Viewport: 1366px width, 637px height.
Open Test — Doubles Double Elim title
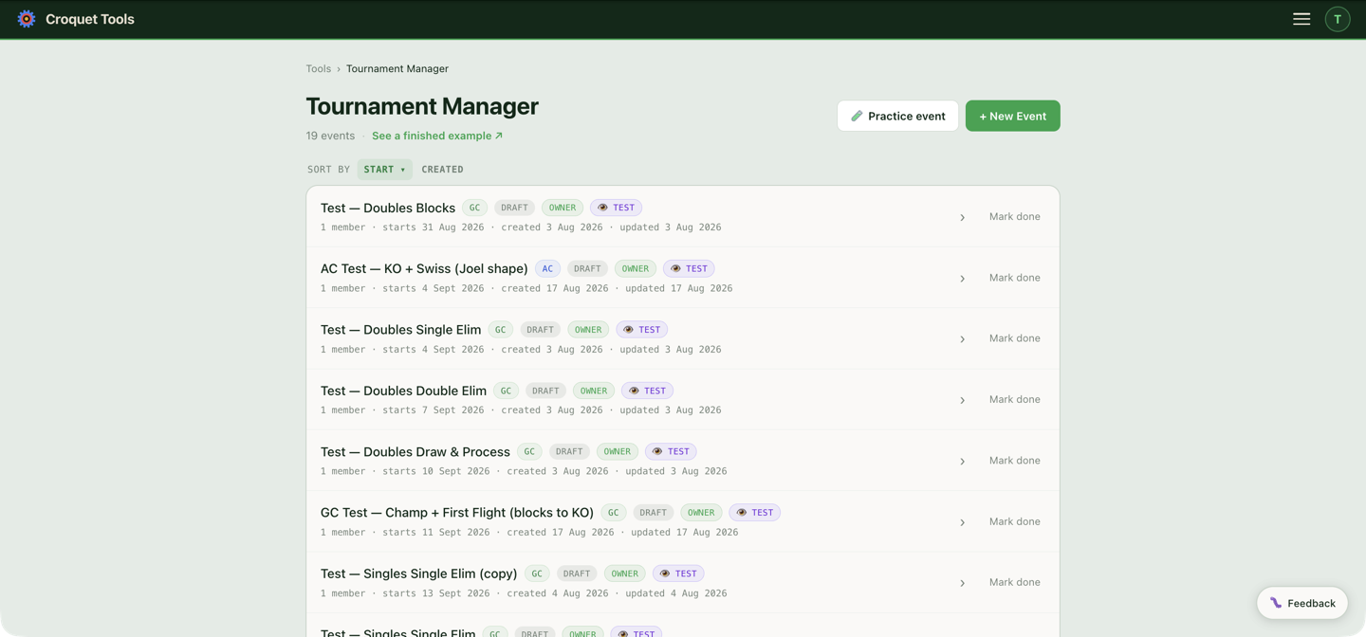403,391
